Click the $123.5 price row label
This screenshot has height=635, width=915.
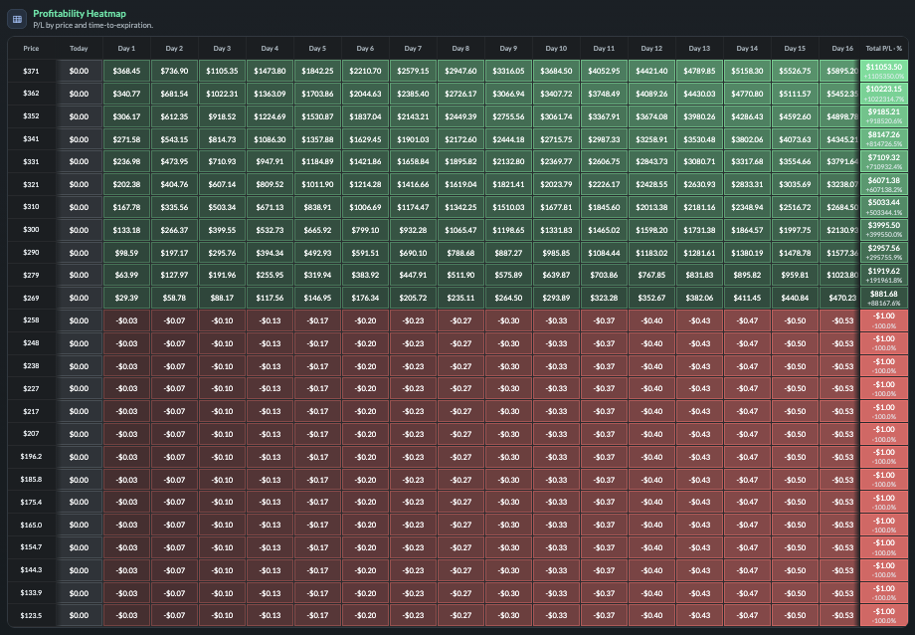(31, 615)
